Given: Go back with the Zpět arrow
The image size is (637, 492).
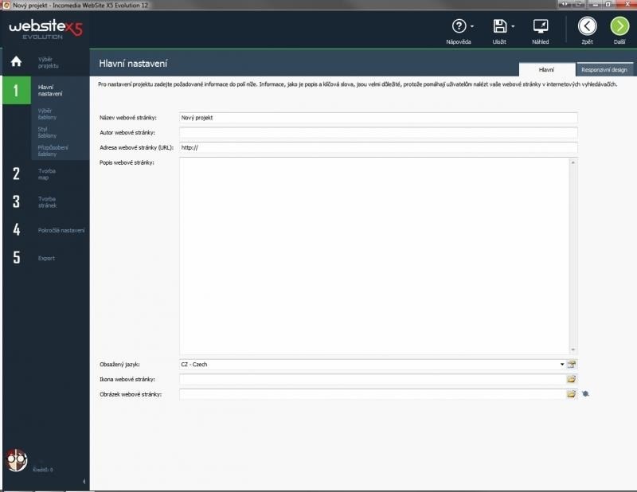Looking at the screenshot, I should click(587, 26).
